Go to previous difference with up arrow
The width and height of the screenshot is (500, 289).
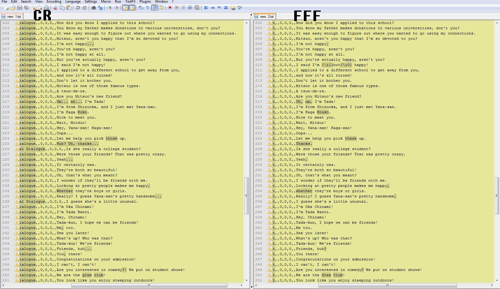(x=213, y=8)
